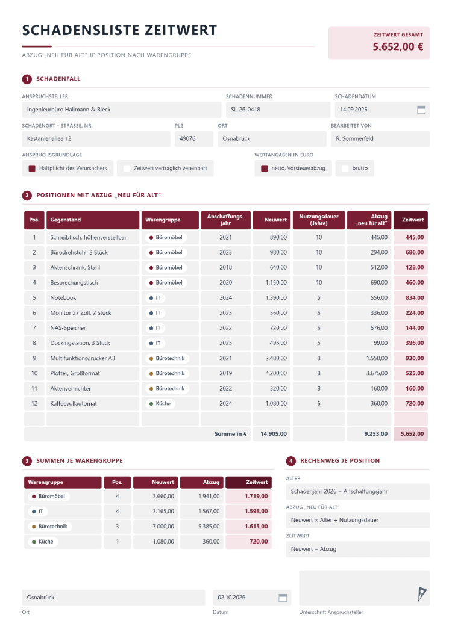Click the Unterschrift Anspruchsteller signature box

point(365,588)
